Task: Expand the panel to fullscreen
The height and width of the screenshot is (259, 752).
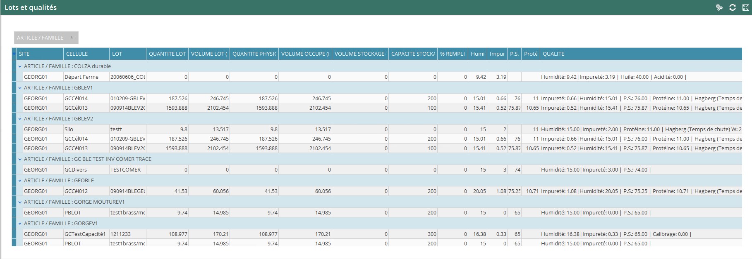Action: [x=746, y=7]
